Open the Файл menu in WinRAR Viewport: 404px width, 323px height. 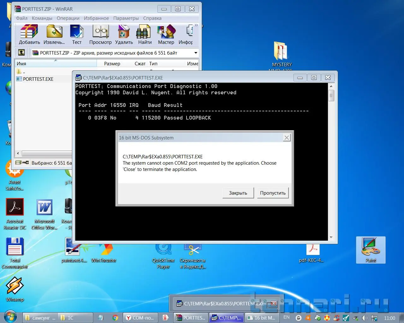tap(22, 18)
